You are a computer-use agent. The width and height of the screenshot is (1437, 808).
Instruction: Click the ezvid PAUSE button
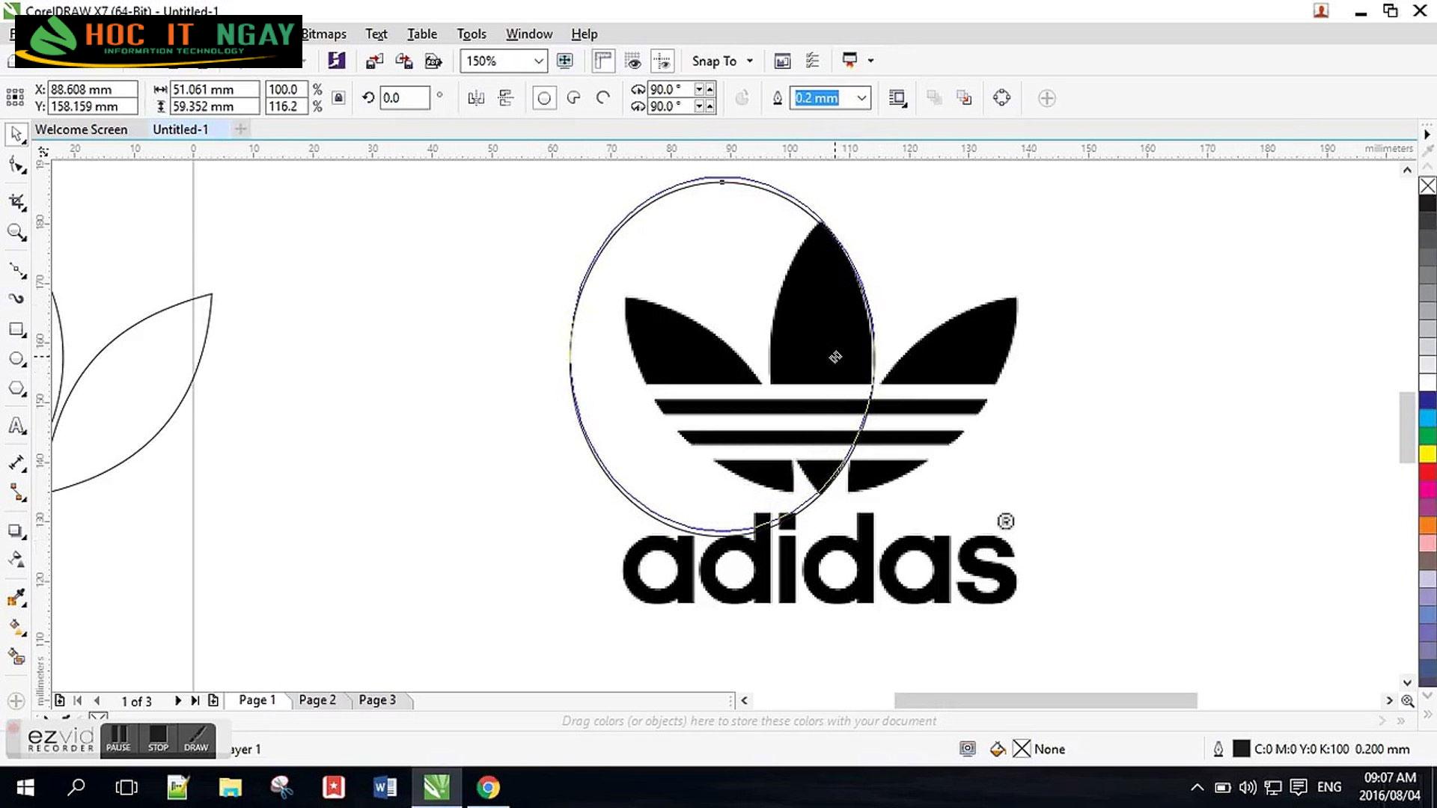click(118, 739)
